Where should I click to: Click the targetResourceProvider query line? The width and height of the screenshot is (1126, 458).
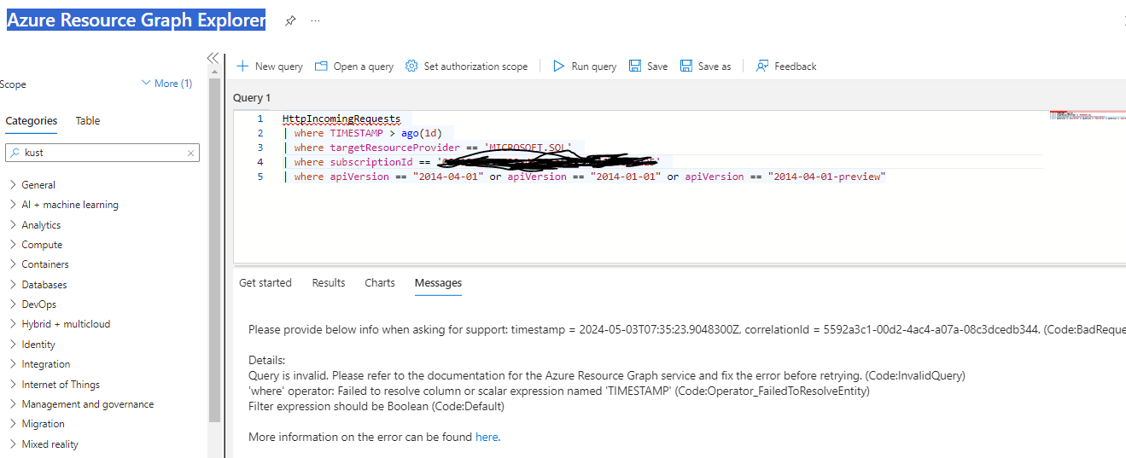pyautogui.click(x=427, y=148)
